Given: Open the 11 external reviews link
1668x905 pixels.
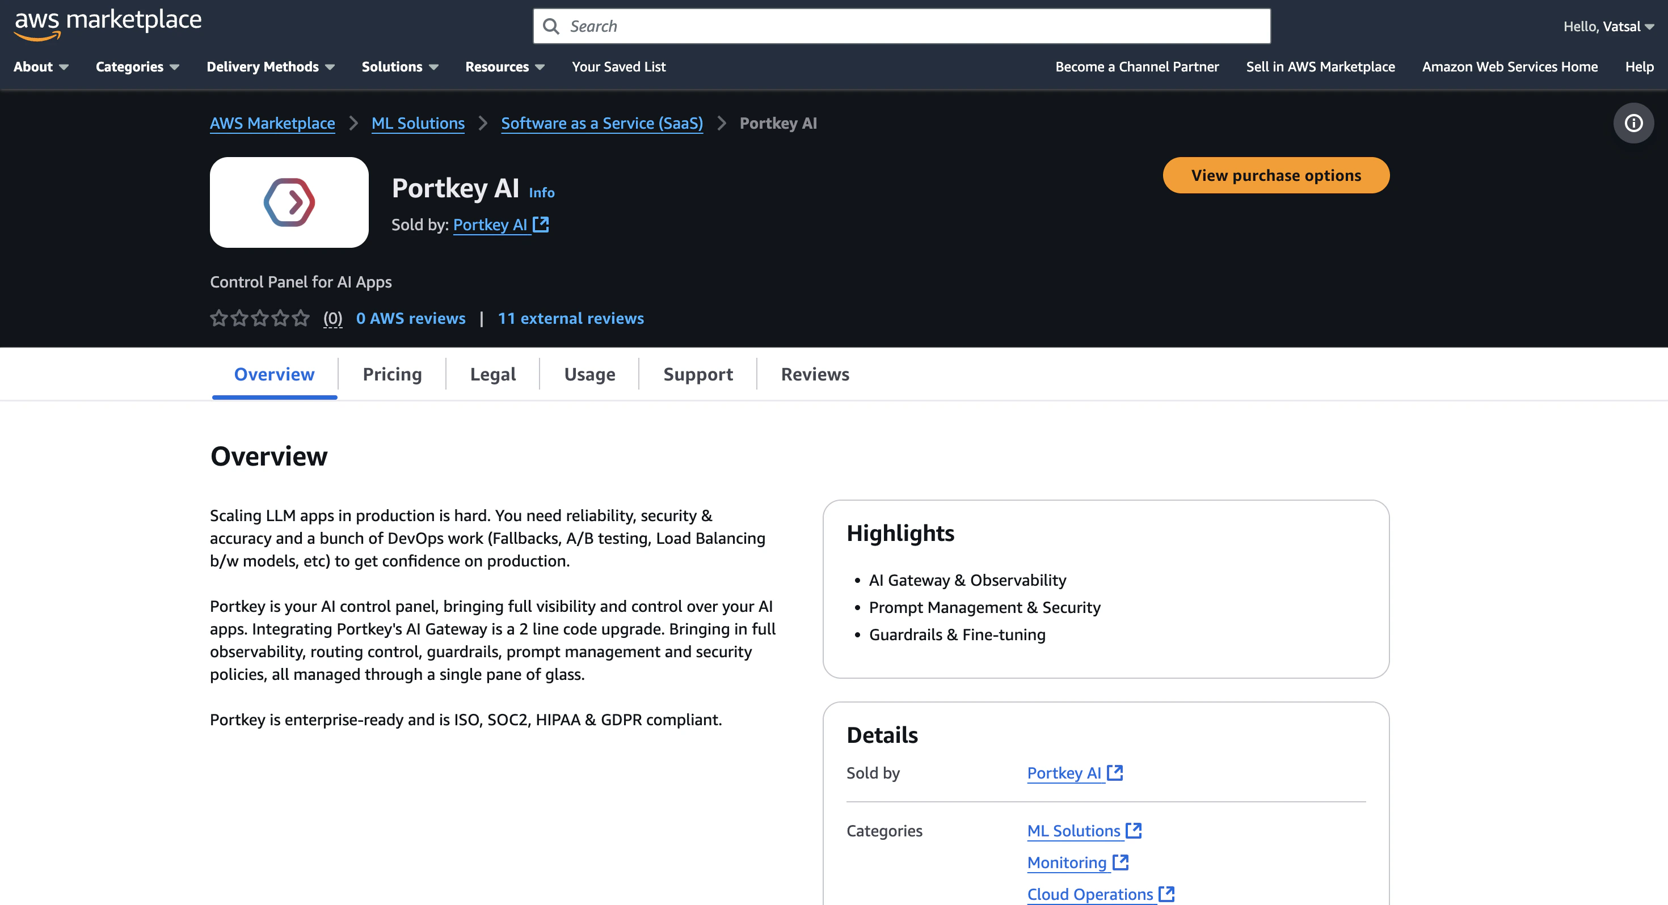Looking at the screenshot, I should [570, 319].
